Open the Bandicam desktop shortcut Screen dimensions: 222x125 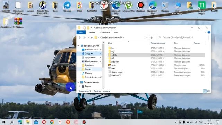pyautogui.click(x=140, y=7)
